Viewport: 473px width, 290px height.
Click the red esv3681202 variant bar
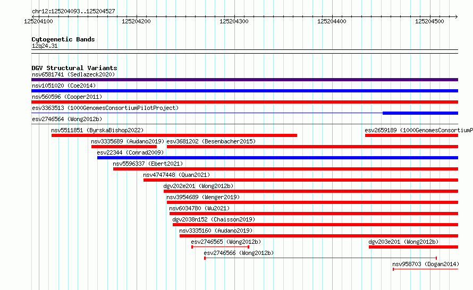coord(312,147)
